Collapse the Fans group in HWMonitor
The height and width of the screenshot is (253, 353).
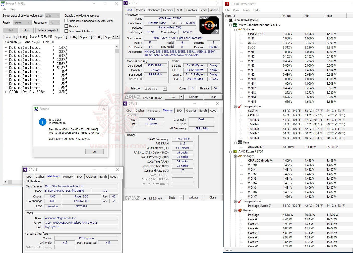[236, 142]
